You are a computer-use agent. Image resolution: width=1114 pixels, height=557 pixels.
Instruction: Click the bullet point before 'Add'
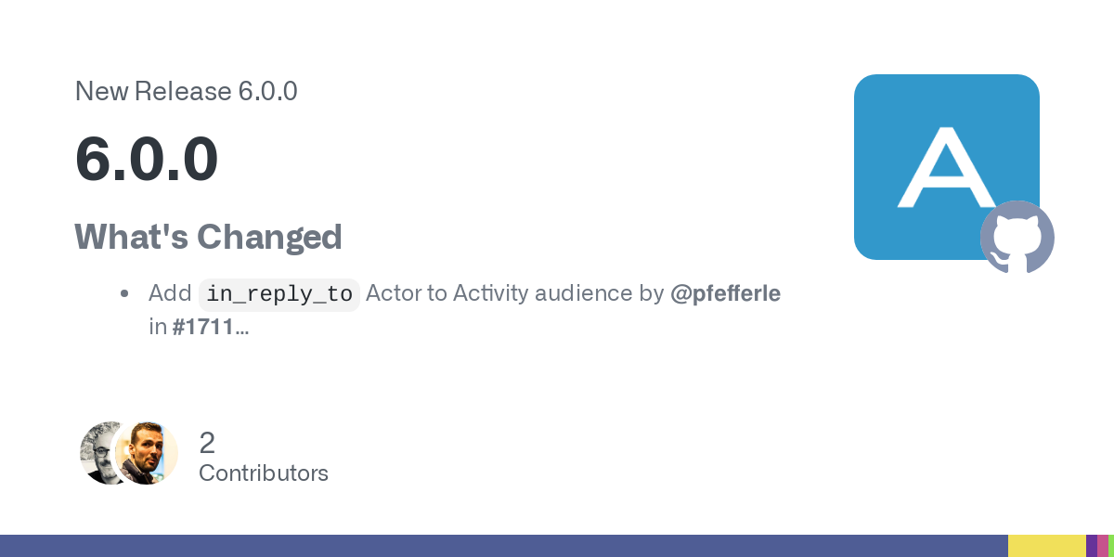coord(124,294)
